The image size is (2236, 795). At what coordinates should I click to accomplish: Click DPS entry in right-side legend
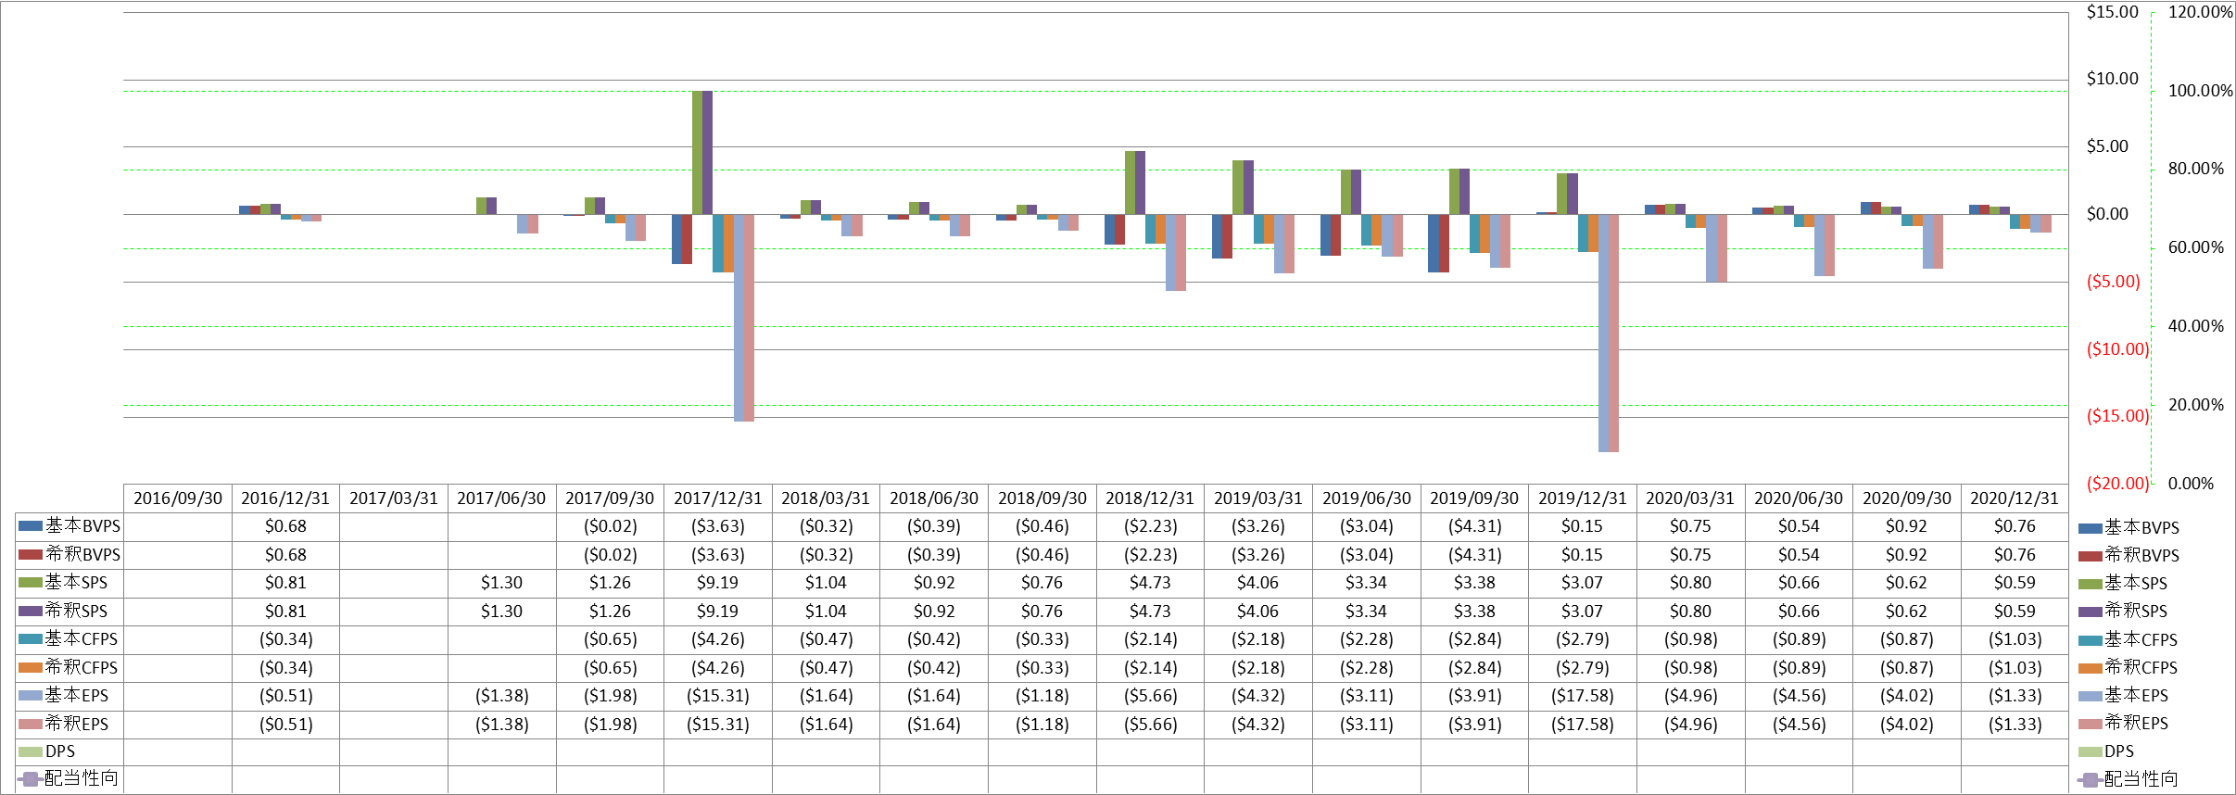click(x=2106, y=751)
